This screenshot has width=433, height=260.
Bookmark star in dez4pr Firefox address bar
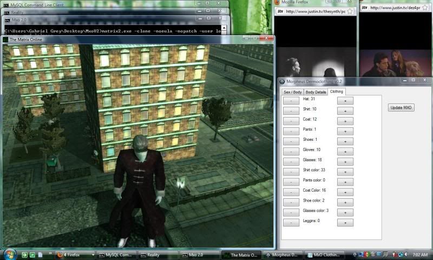(x=425, y=8)
